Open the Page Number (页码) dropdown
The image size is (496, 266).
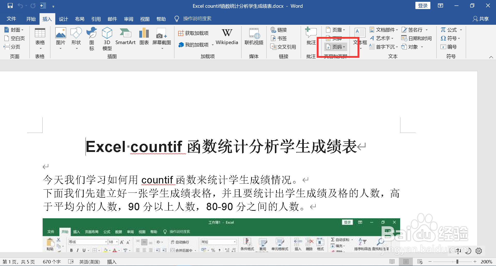(x=336, y=47)
